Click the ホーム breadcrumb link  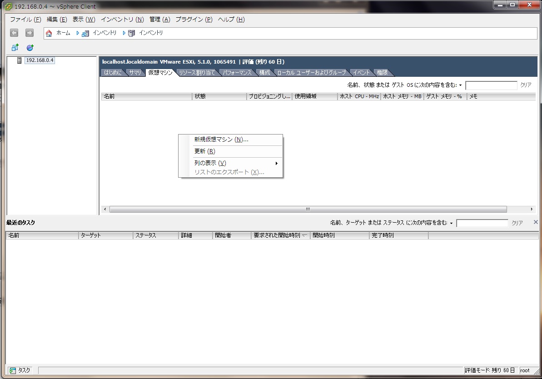pos(63,33)
